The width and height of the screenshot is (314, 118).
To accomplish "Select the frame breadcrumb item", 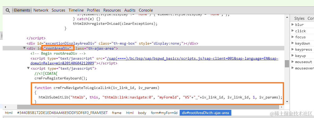I will click(x=117, y=113).
